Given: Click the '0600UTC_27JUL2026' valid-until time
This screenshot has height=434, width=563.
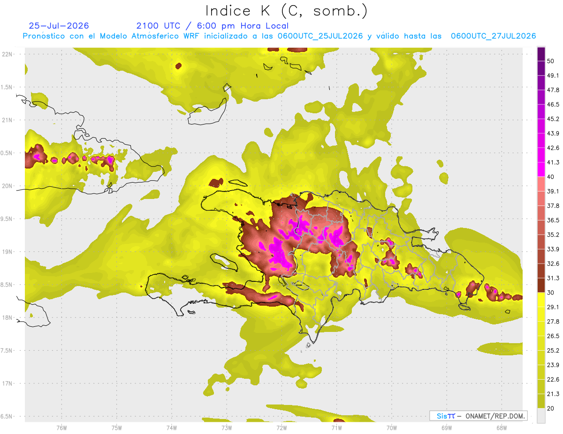Looking at the screenshot, I should pyautogui.click(x=493, y=36).
